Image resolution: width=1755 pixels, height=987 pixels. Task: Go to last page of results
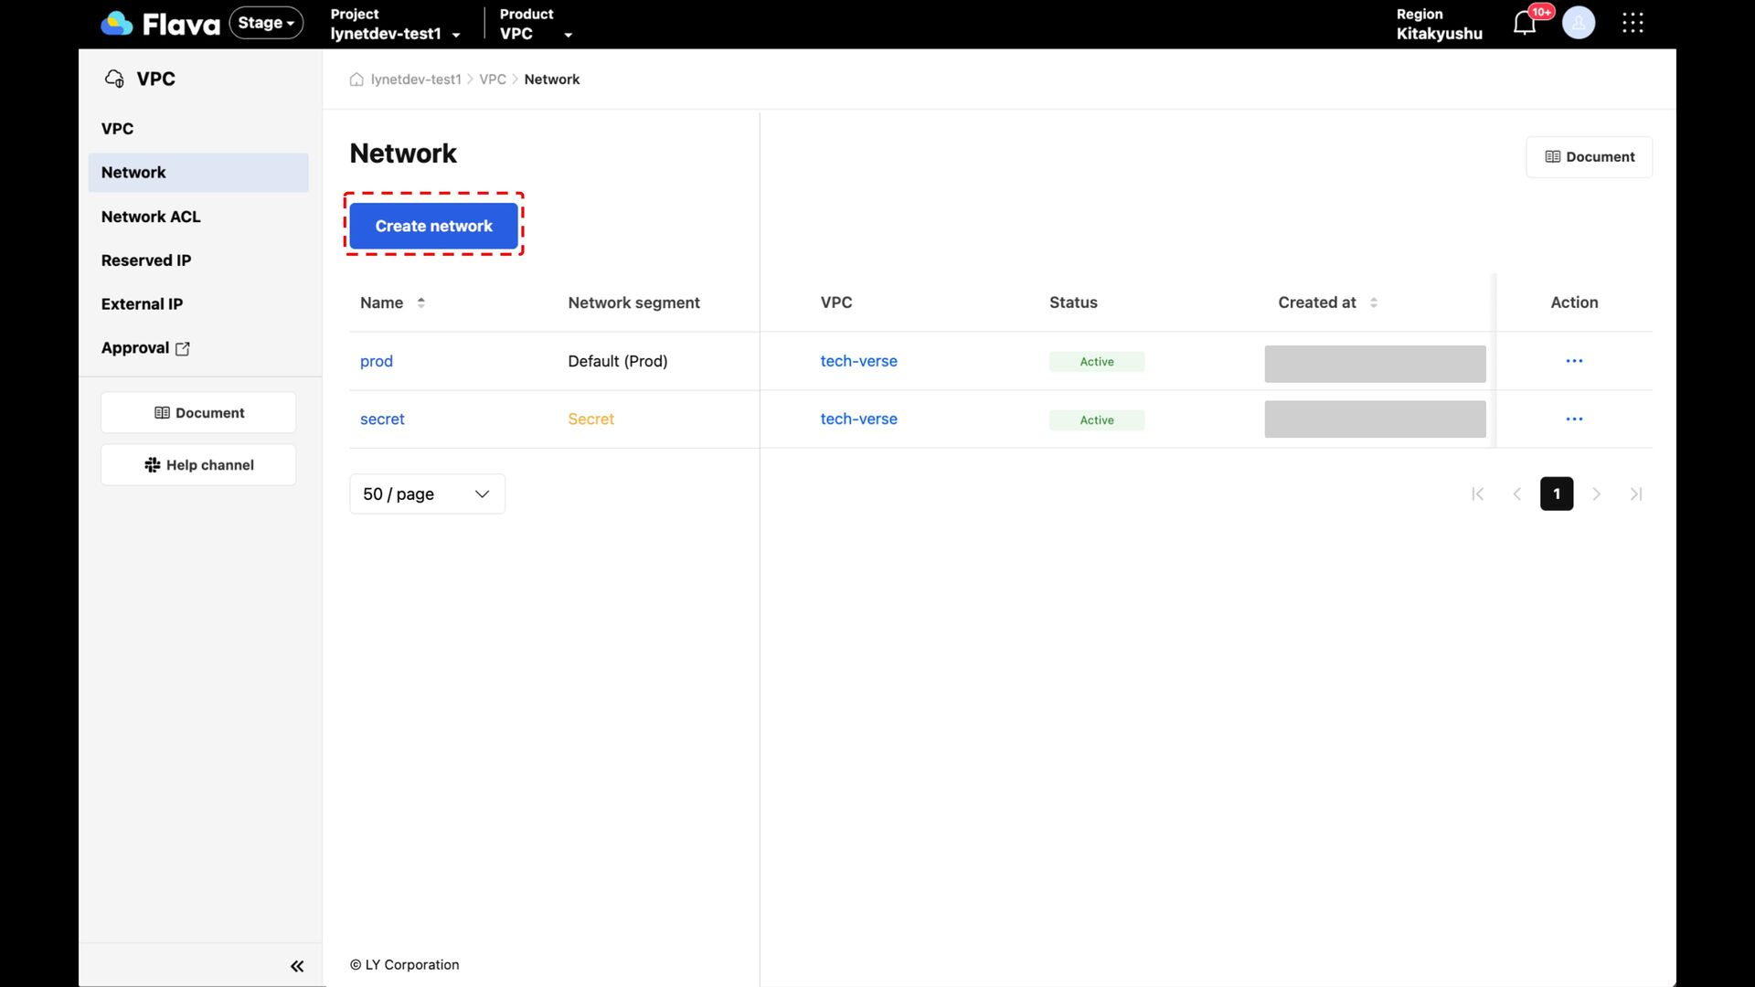coord(1636,494)
